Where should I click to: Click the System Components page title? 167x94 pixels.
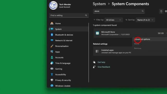click(x=130, y=4)
